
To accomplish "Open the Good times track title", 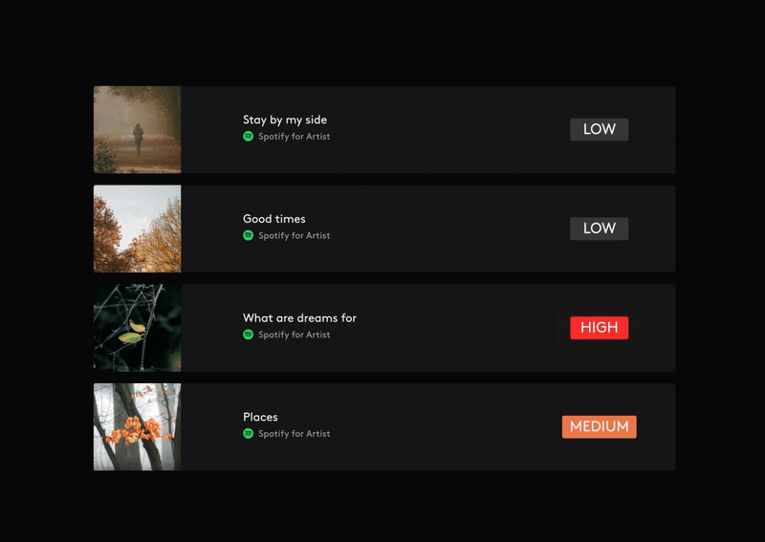I will pos(274,219).
